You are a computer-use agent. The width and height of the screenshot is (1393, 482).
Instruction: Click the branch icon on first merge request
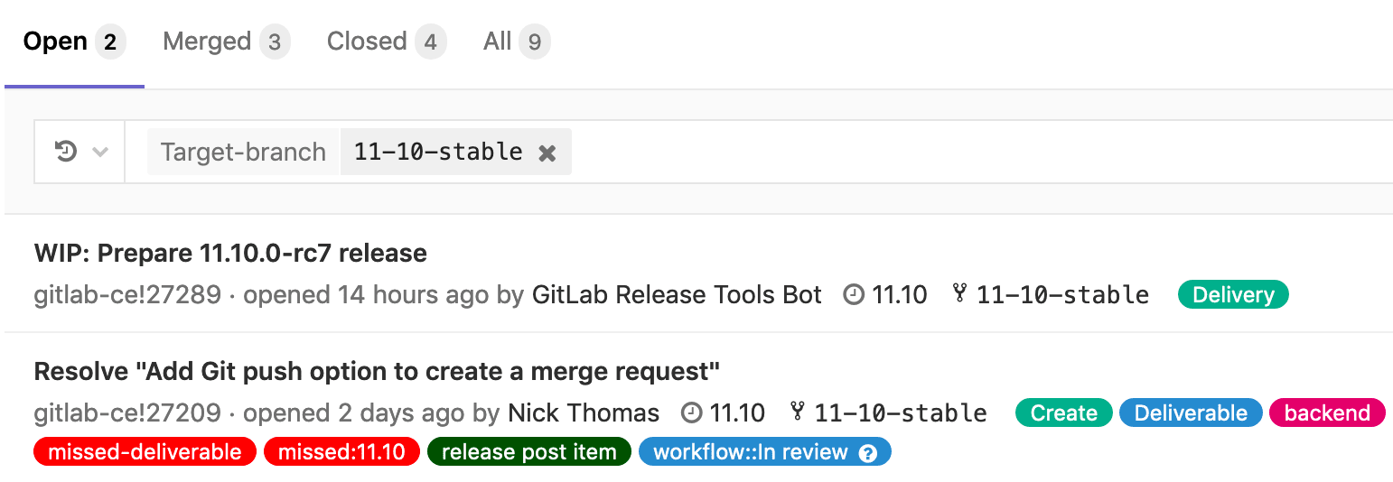click(960, 293)
